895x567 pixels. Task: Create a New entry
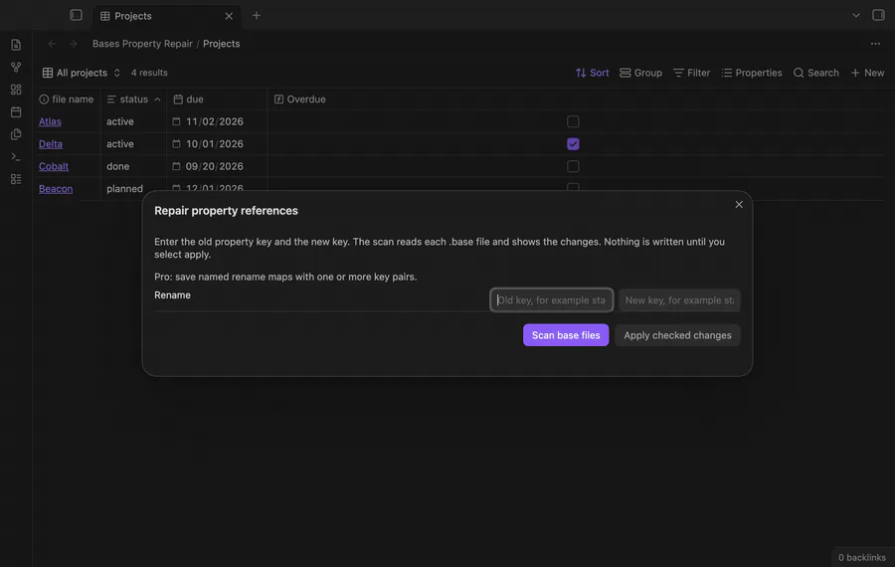(867, 73)
